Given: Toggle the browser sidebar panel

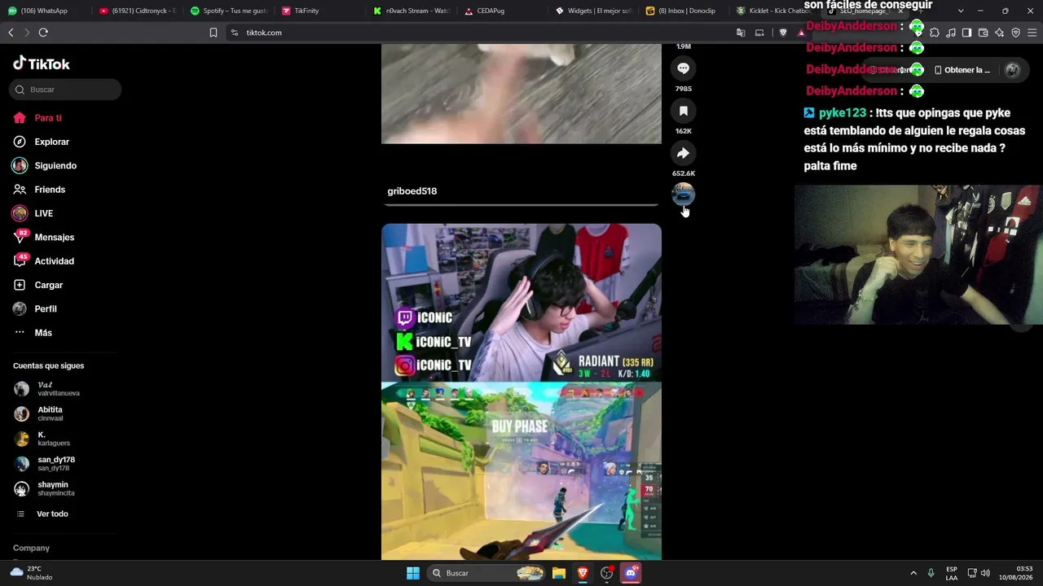Looking at the screenshot, I should [x=966, y=33].
